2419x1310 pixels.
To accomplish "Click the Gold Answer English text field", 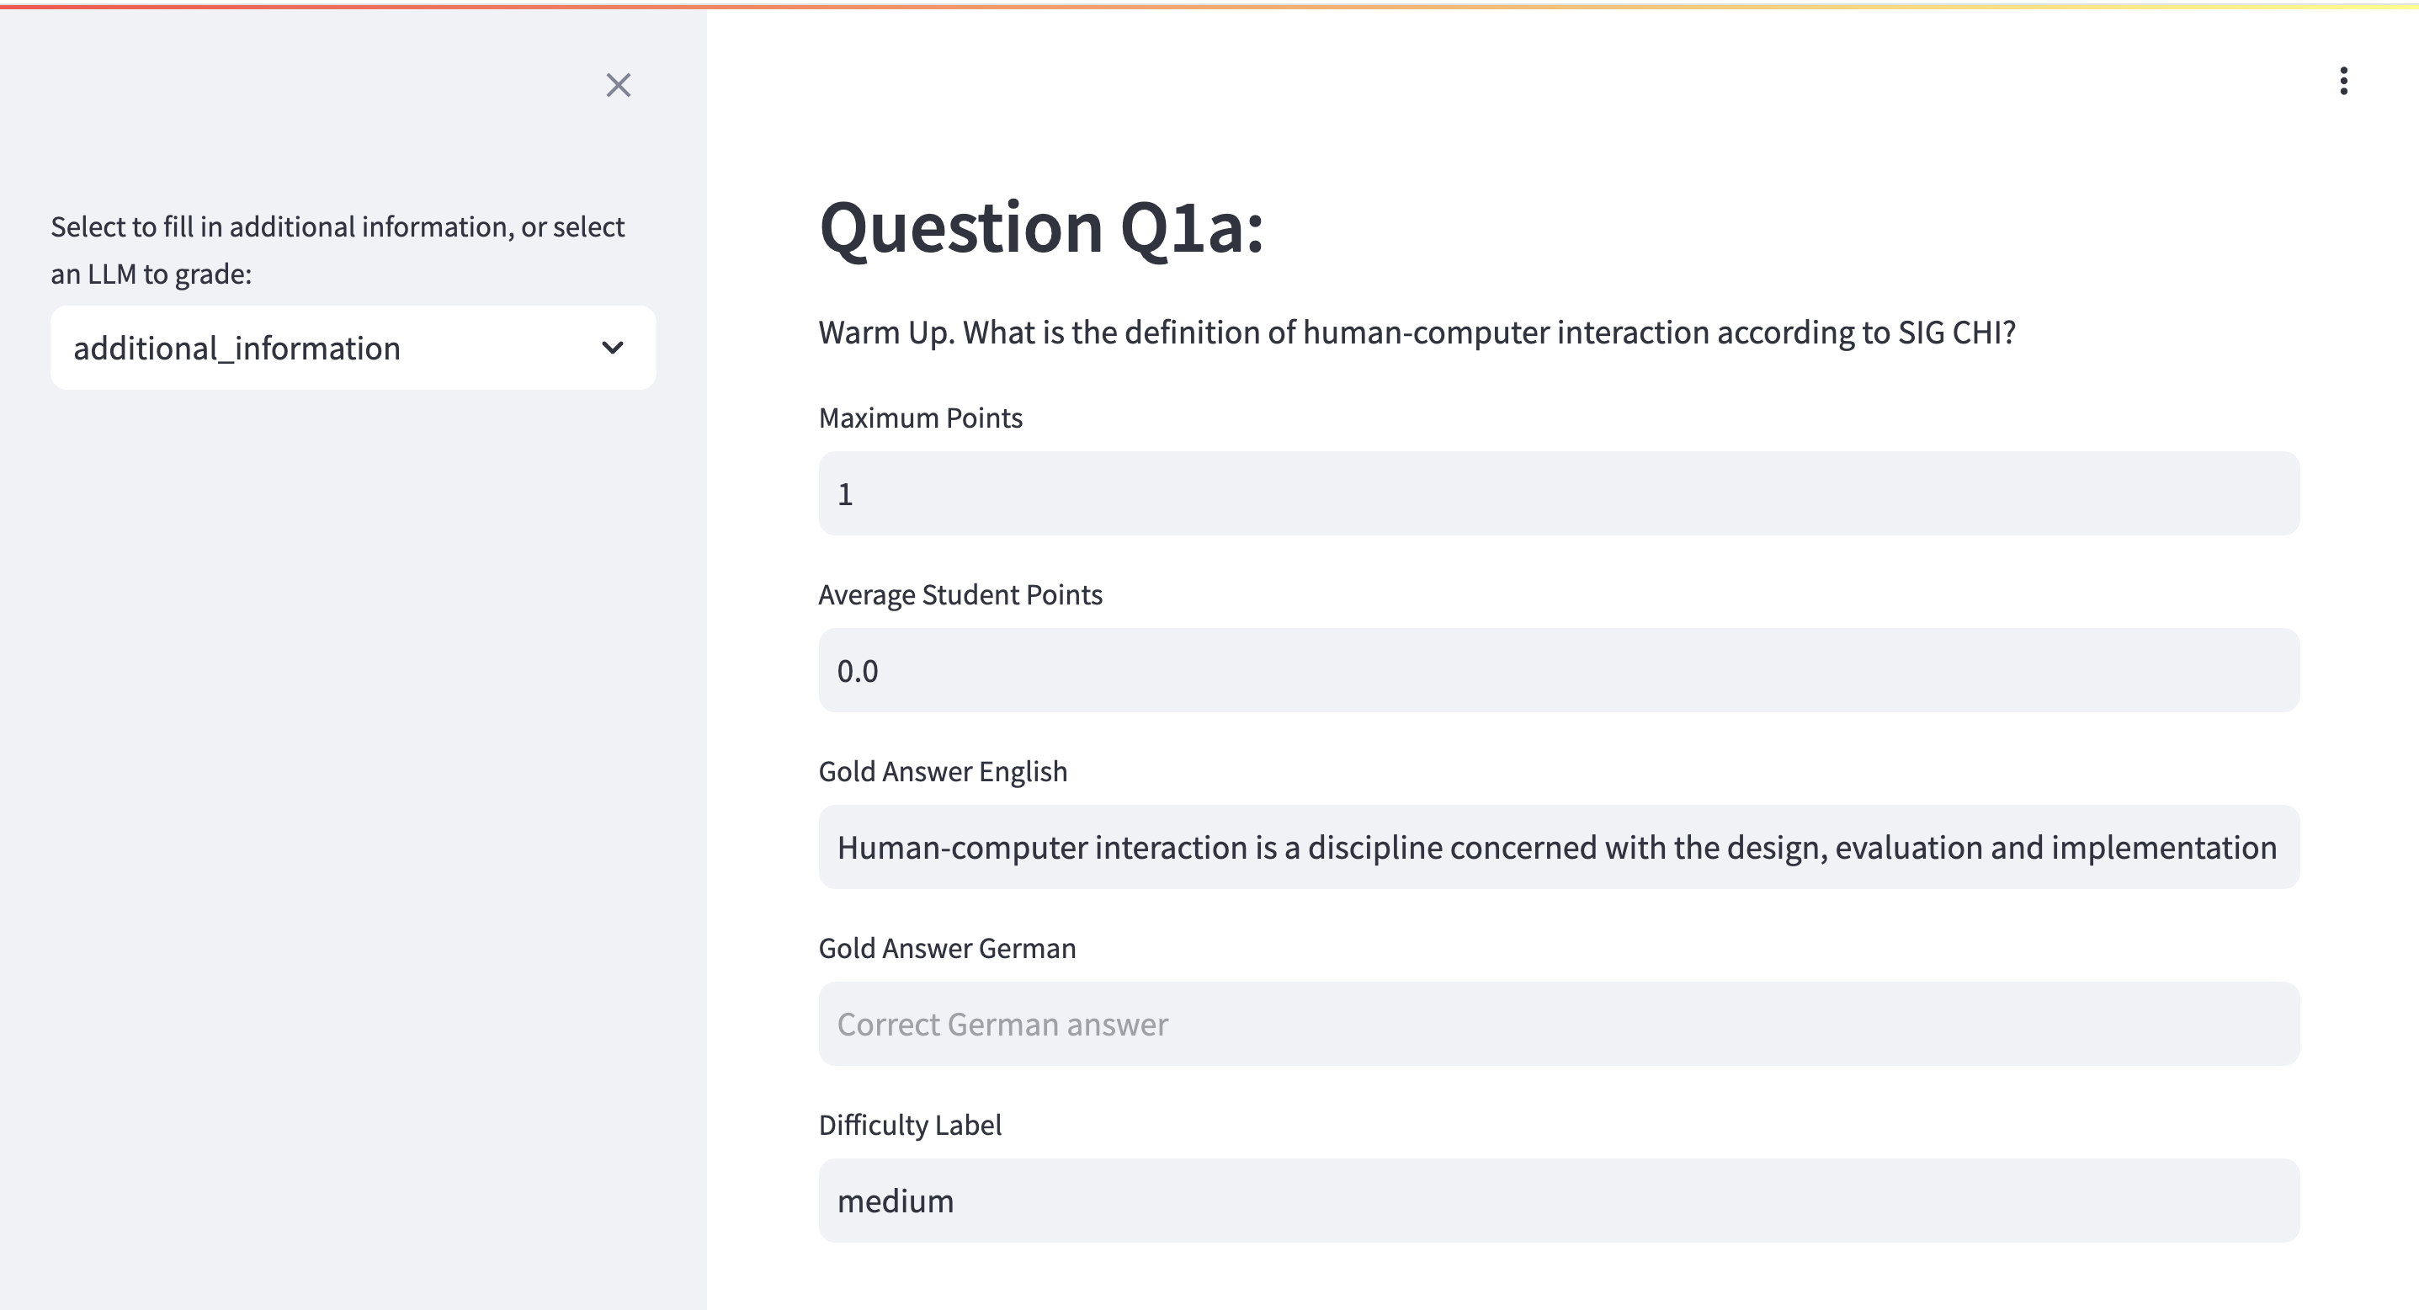I will coord(1559,847).
